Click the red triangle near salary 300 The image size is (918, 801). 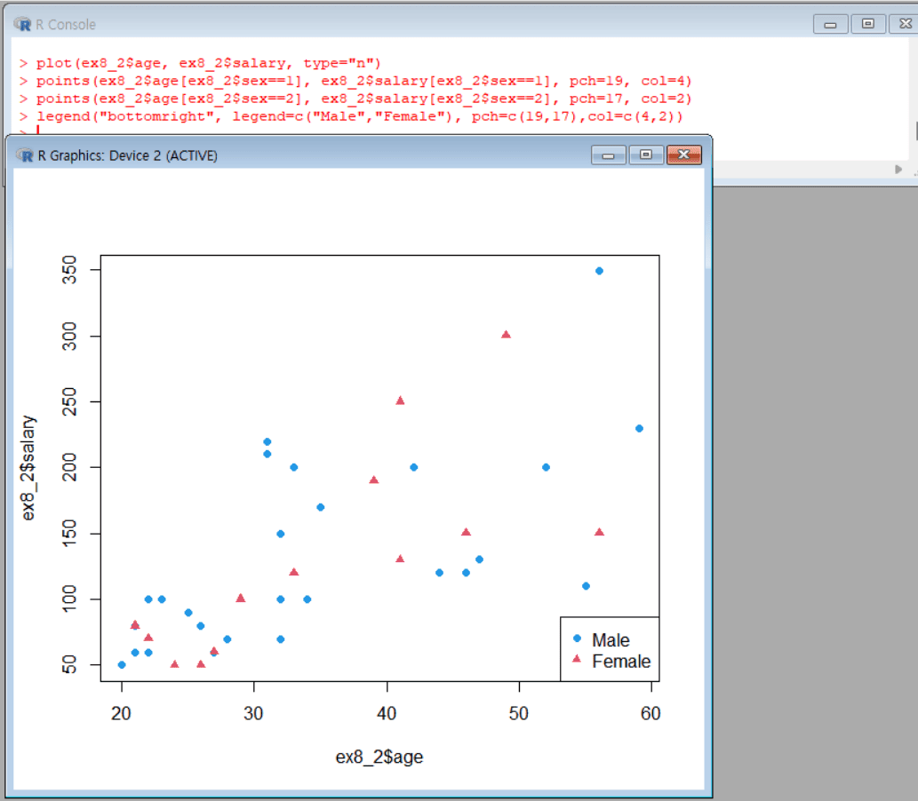click(x=506, y=335)
